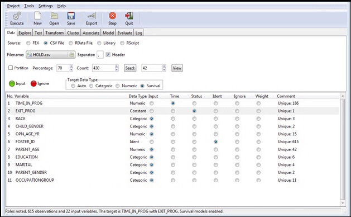Switch to the Explore tab
351x217 pixels.
[25, 33]
